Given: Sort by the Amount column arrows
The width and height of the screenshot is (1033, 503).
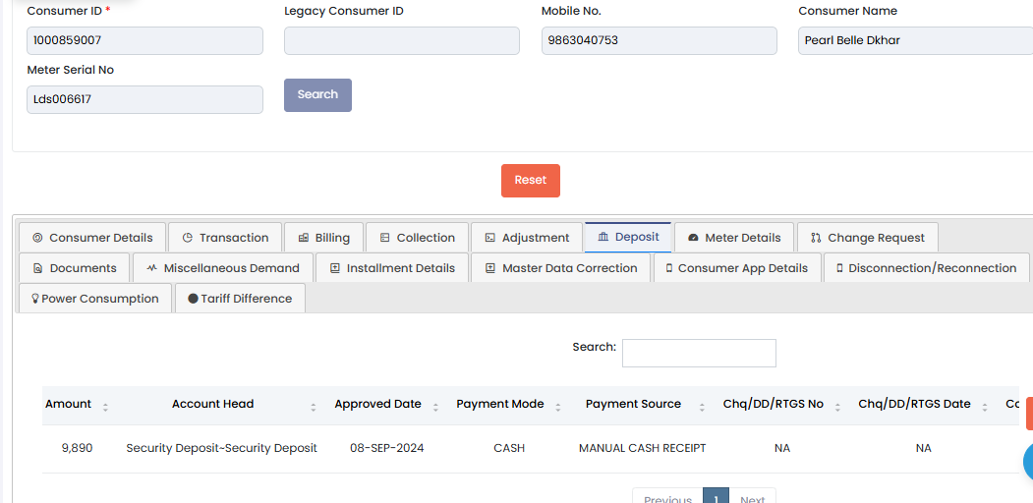Looking at the screenshot, I should point(105,407).
